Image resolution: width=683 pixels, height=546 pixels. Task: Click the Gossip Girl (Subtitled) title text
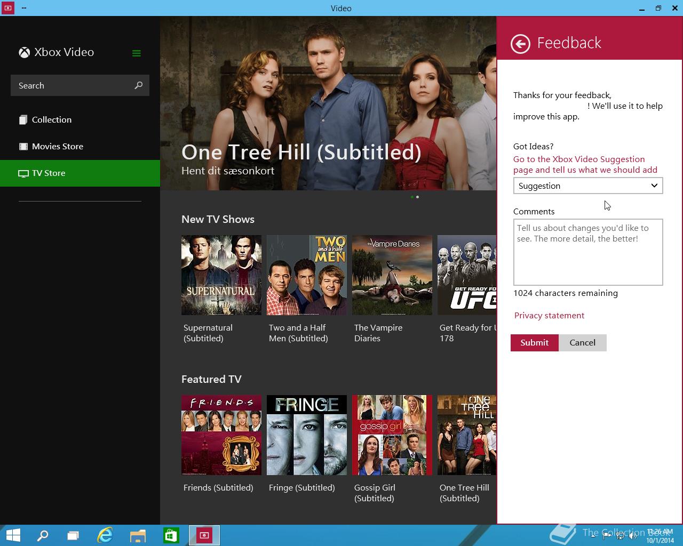click(375, 493)
